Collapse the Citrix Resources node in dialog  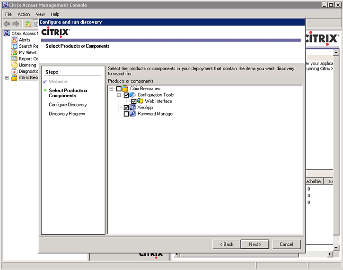tap(111, 89)
